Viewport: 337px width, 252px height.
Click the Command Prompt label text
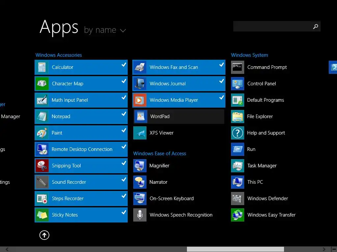(267, 67)
